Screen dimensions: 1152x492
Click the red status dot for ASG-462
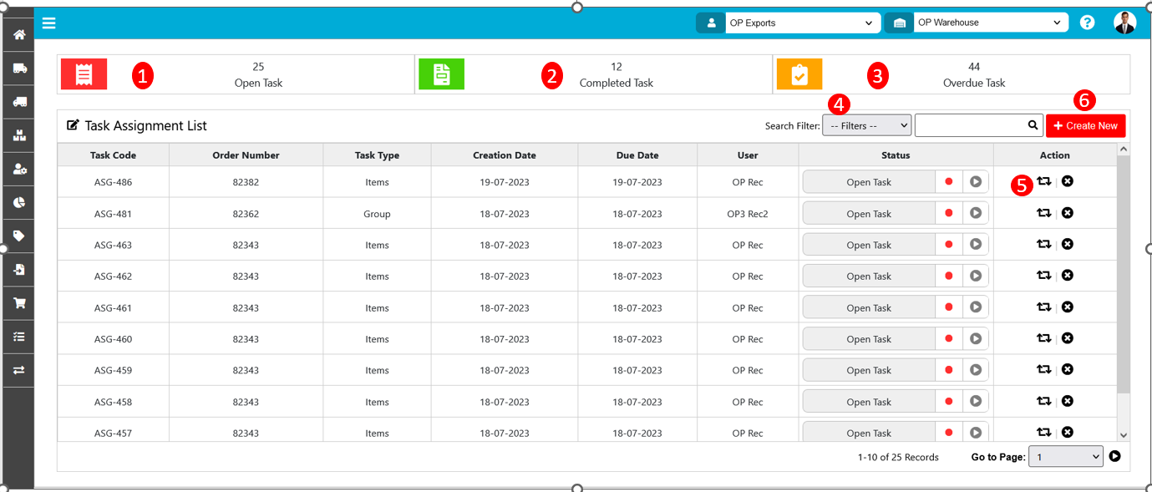948,276
